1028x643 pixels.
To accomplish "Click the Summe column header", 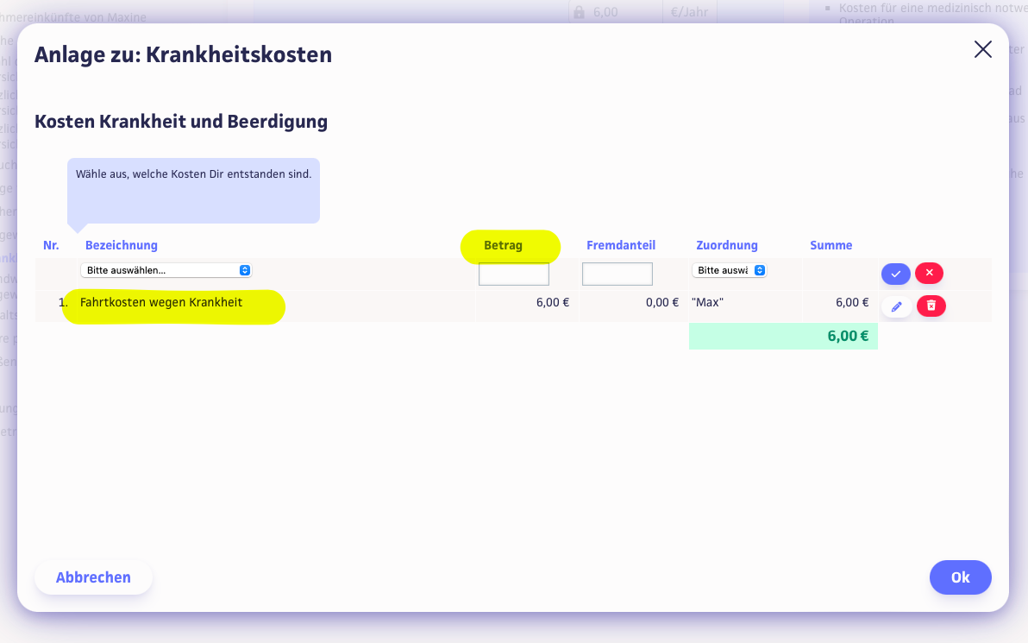I will pos(831,246).
